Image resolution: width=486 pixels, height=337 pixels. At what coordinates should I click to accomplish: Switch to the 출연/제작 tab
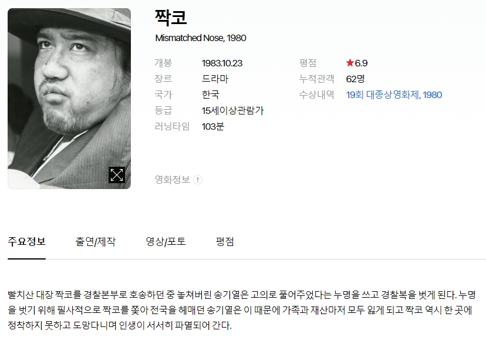pos(96,241)
